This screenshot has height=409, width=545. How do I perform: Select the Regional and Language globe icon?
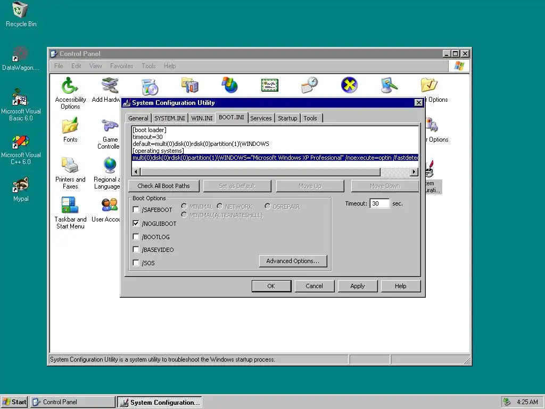click(x=110, y=166)
